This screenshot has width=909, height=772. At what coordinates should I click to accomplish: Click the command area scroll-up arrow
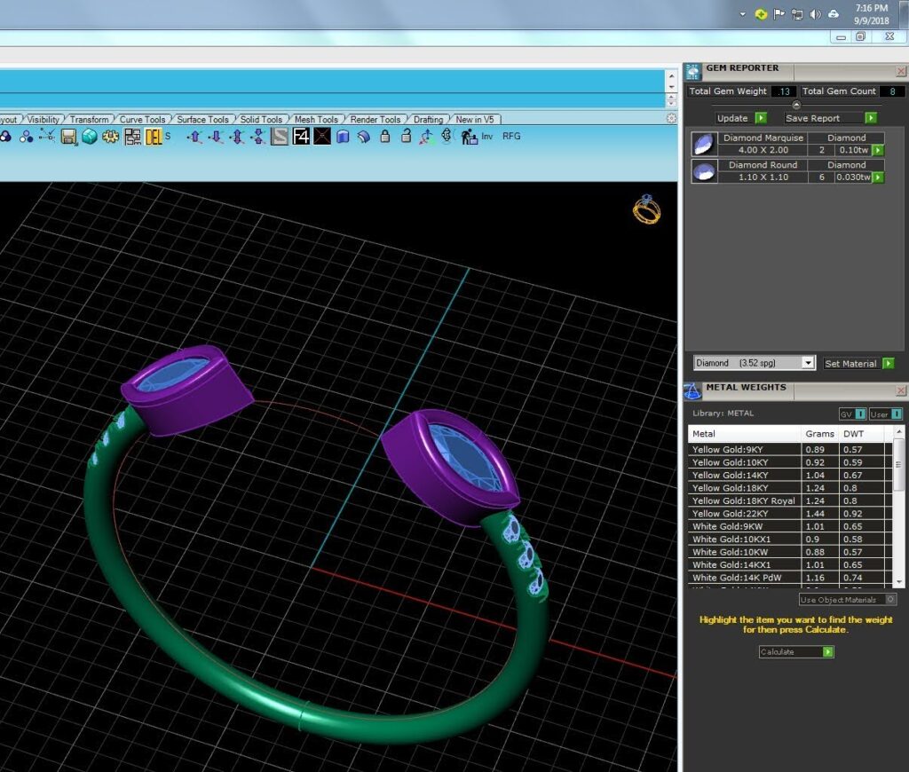(x=671, y=76)
